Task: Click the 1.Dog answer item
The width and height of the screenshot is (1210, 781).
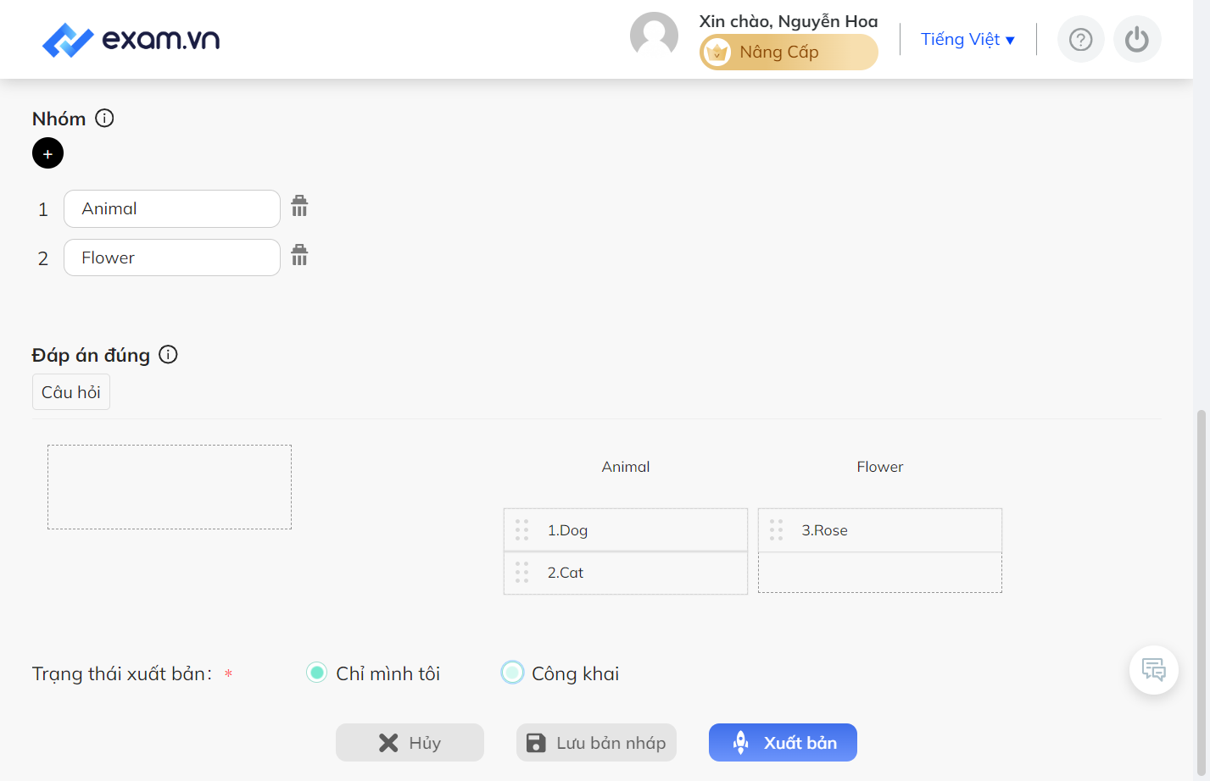Action: (x=626, y=530)
